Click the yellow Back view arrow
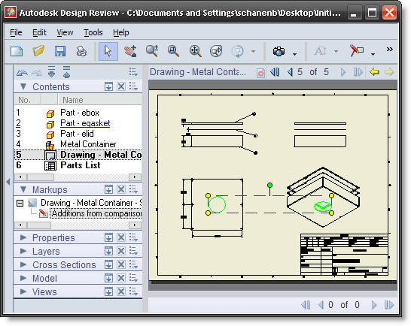This screenshot has width=411, height=326. [x=374, y=71]
